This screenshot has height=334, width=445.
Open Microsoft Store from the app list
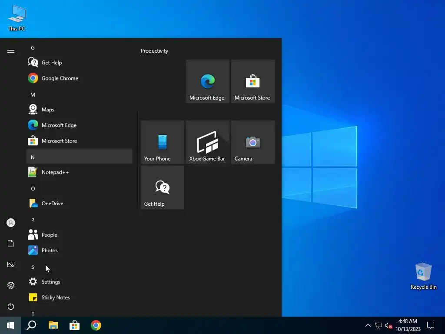coord(80,140)
